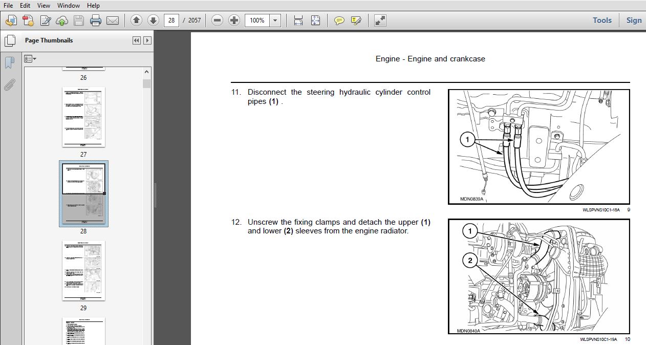
Task: Open the Tools pane
Action: [602, 20]
